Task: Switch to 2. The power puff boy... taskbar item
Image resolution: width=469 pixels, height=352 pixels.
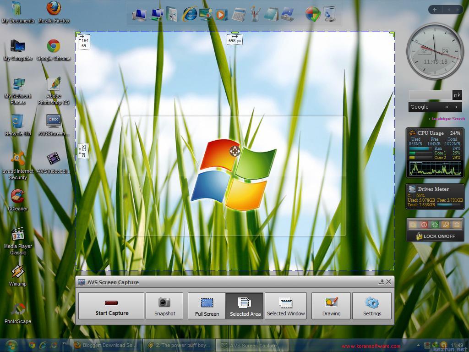Action: point(179,345)
